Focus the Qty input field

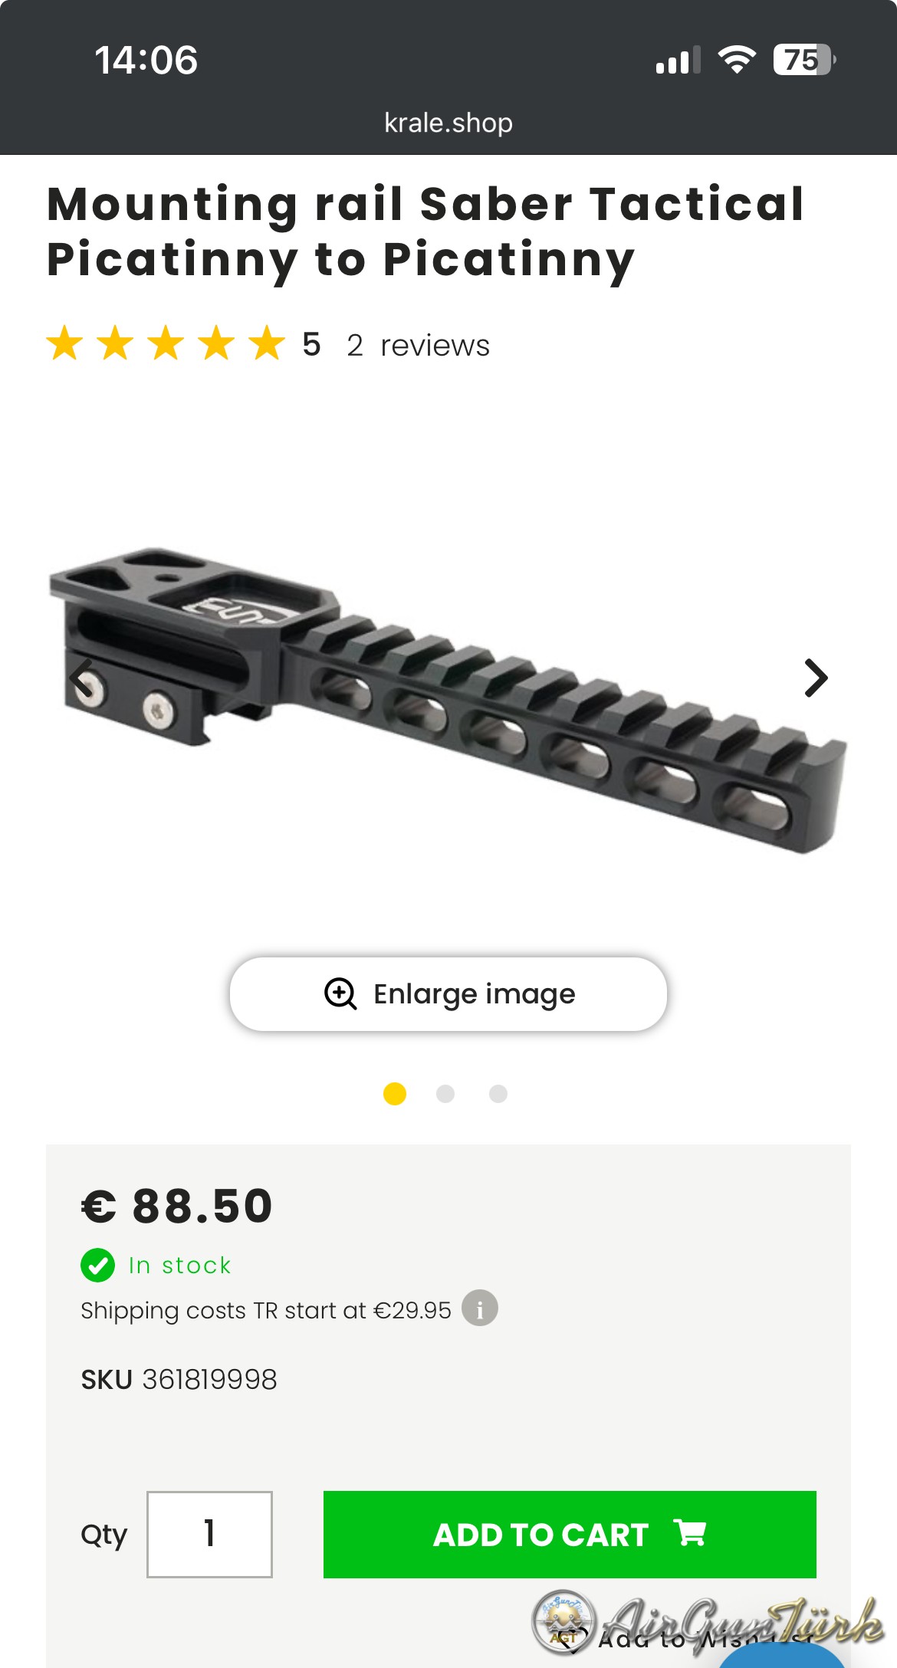click(209, 1534)
